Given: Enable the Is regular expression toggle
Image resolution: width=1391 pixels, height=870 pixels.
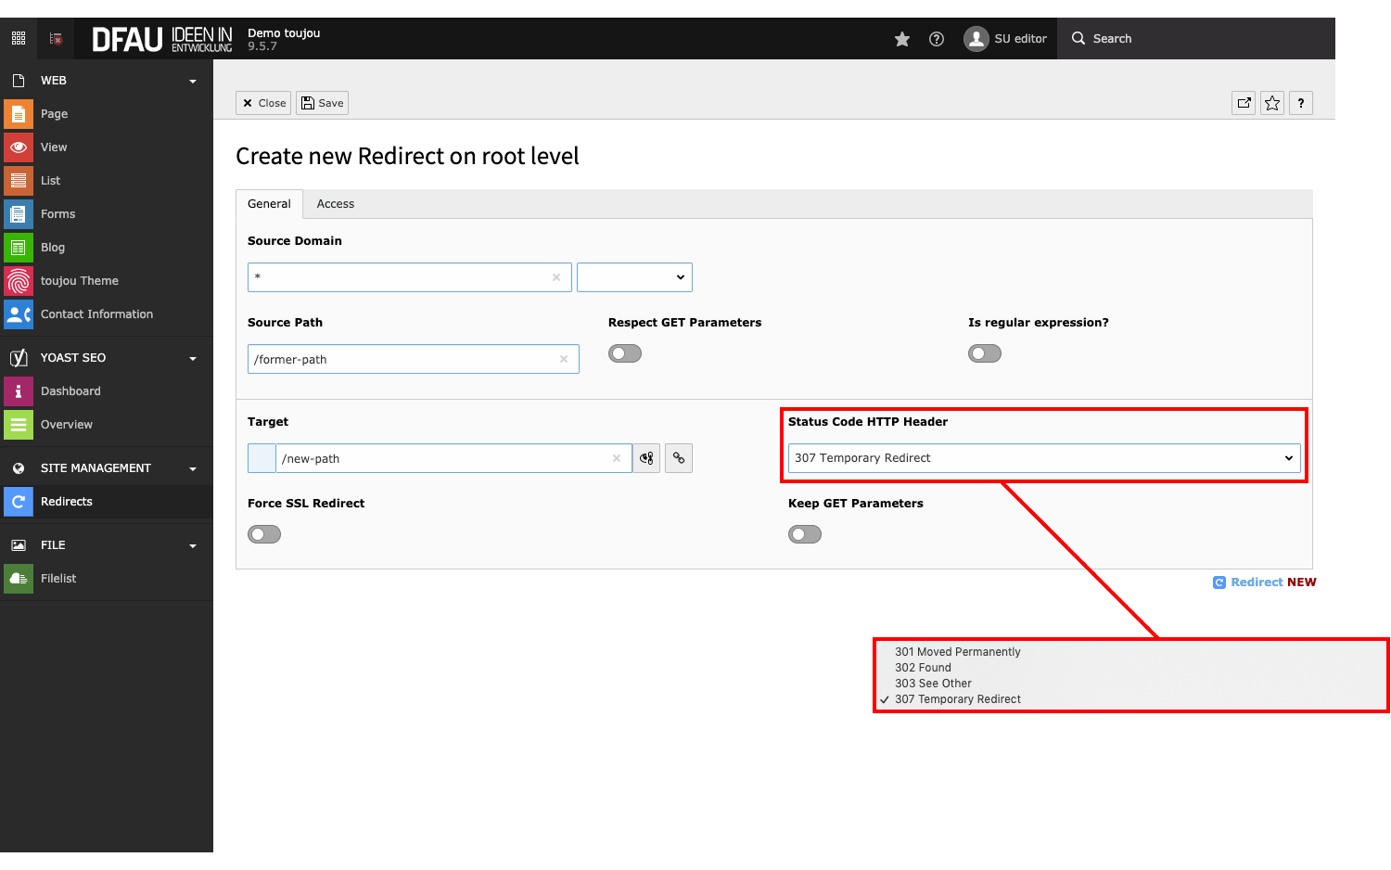Looking at the screenshot, I should coord(984,353).
